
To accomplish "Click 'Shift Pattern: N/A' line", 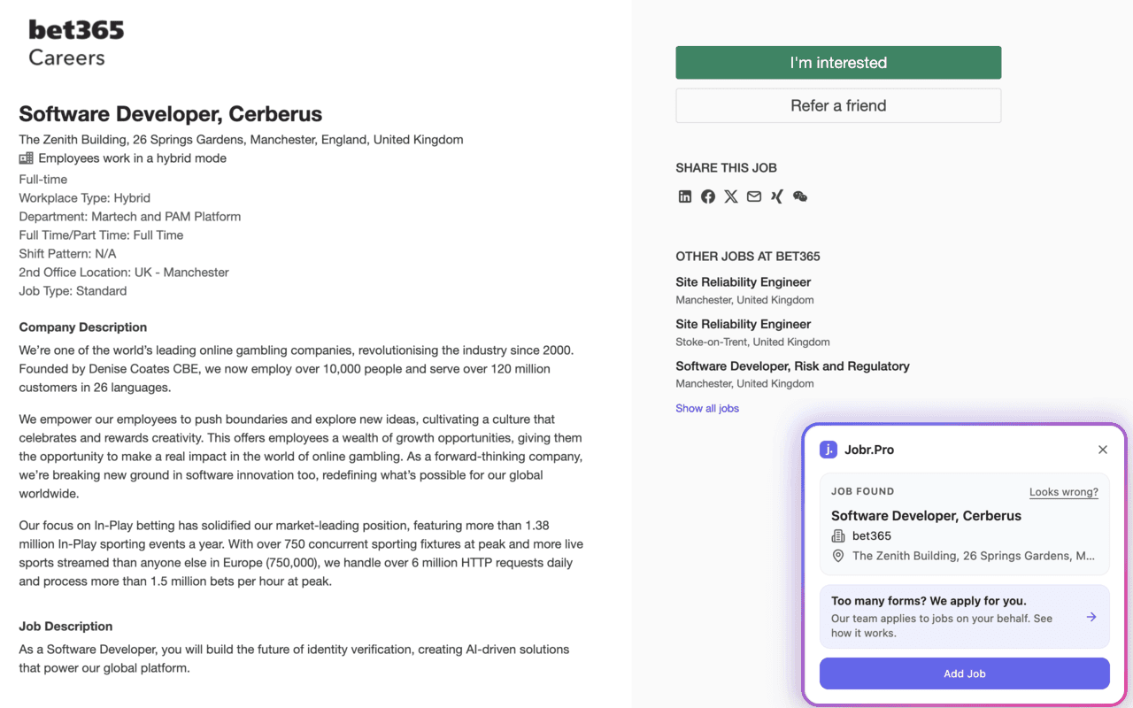I will [x=67, y=254].
